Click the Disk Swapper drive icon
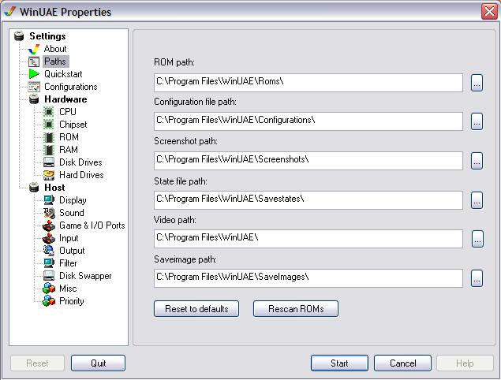The width and height of the screenshot is (501, 380). click(49, 276)
